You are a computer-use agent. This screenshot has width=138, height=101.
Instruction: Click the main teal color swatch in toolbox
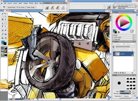tap(3, 42)
